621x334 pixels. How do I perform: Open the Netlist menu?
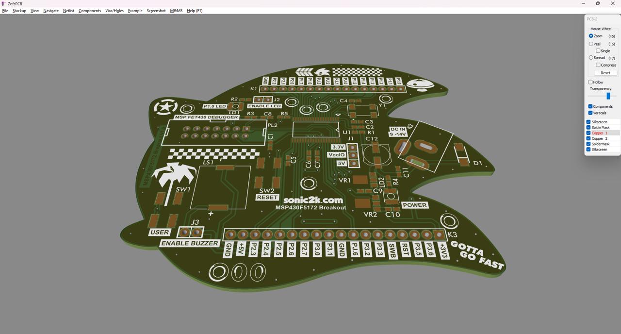(68, 11)
